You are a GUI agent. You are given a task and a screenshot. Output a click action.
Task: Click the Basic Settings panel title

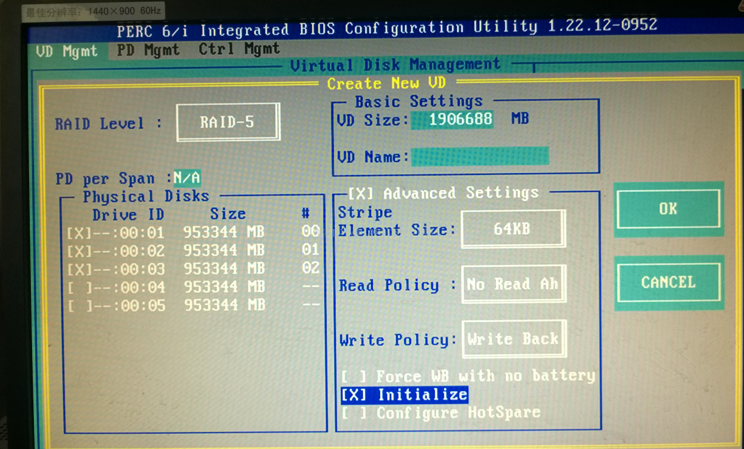pos(419,101)
